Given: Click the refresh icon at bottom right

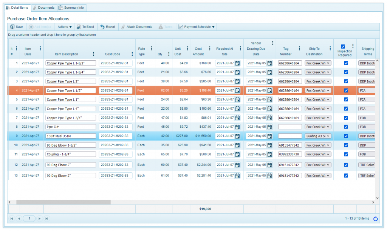Looking at the screenshot, I should pos(375,219).
